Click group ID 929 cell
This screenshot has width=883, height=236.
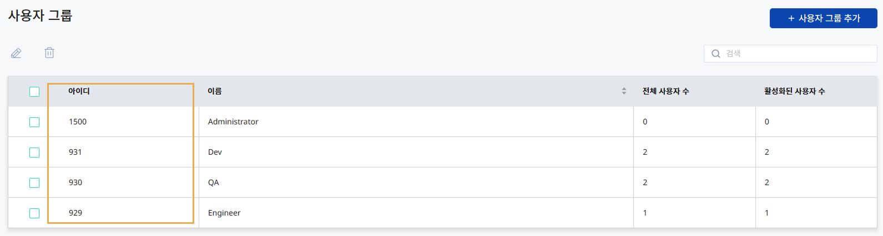(75, 213)
